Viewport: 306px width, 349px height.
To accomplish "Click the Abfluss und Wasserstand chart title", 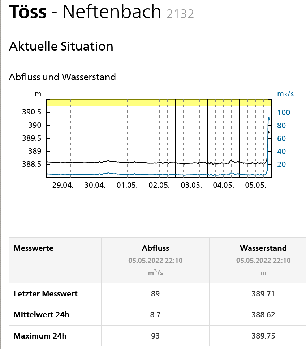I will 62,77.
